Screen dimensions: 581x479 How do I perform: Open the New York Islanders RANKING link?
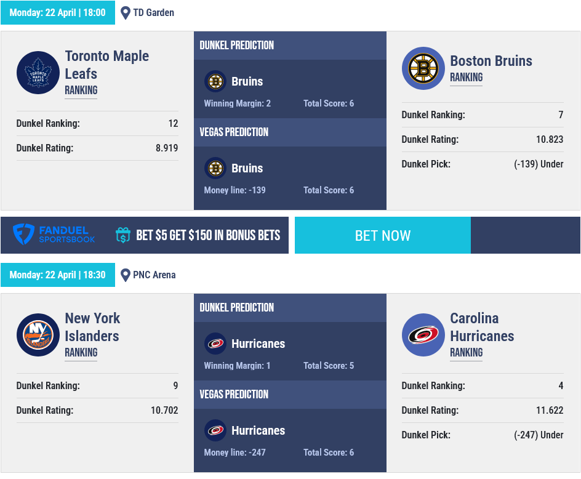click(81, 352)
